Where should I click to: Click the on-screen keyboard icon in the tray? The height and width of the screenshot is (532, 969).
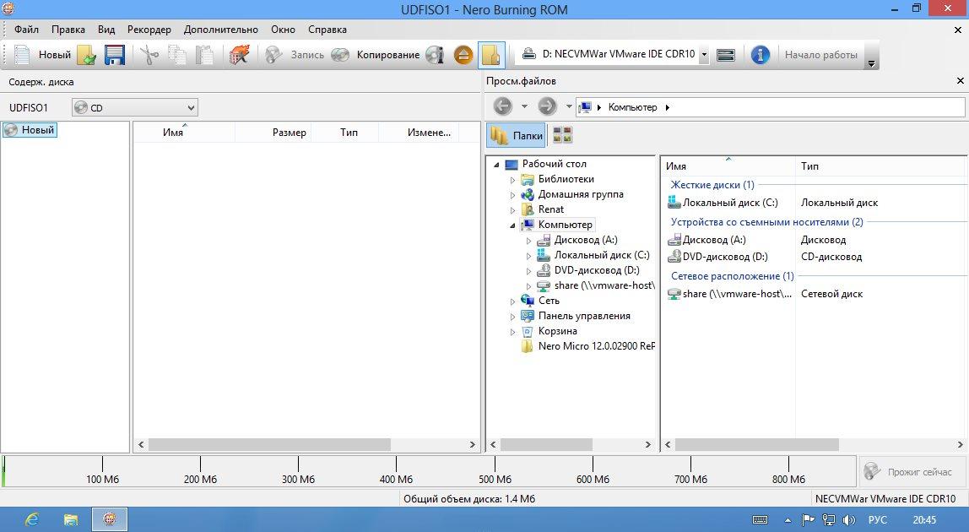pos(761,520)
